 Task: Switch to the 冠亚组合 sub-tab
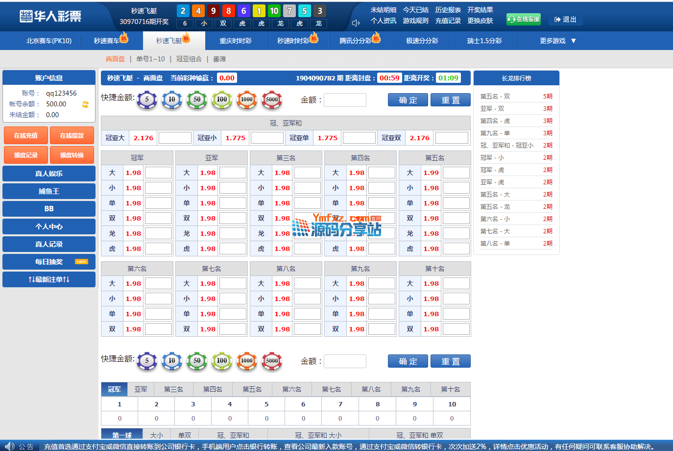point(189,59)
